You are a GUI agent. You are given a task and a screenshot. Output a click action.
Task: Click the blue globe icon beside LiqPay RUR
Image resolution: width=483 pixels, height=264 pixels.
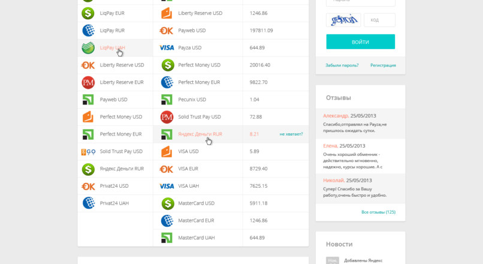click(88, 30)
